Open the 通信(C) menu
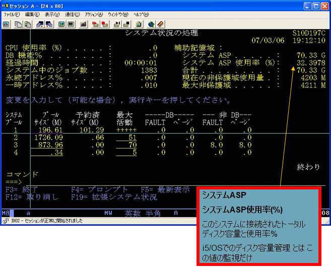This screenshot has width=331, height=267. (72, 15)
